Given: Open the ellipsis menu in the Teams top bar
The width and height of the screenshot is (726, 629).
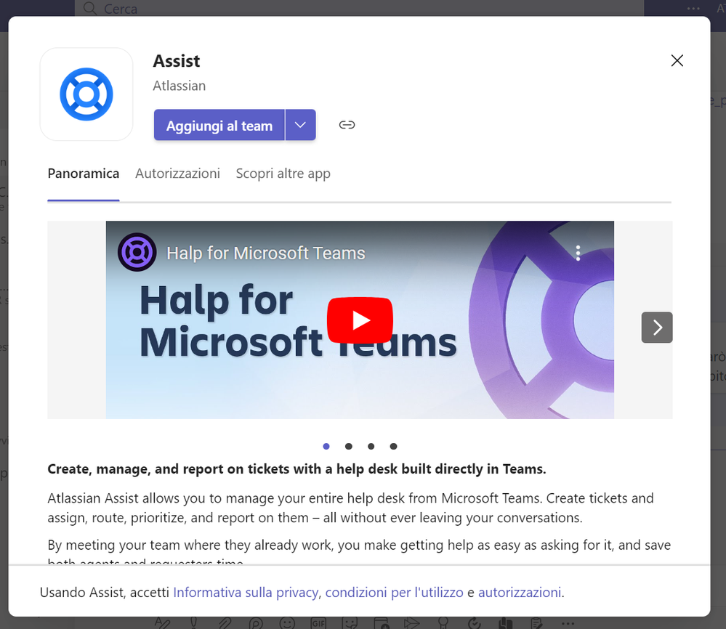Looking at the screenshot, I should tap(693, 8).
